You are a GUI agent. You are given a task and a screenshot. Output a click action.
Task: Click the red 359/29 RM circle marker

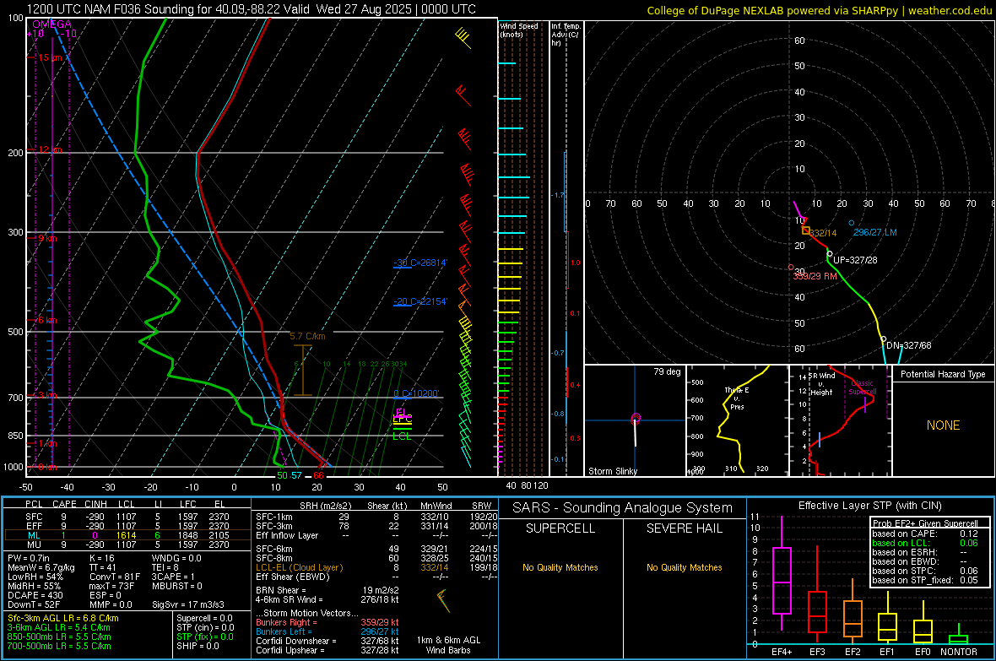791,268
